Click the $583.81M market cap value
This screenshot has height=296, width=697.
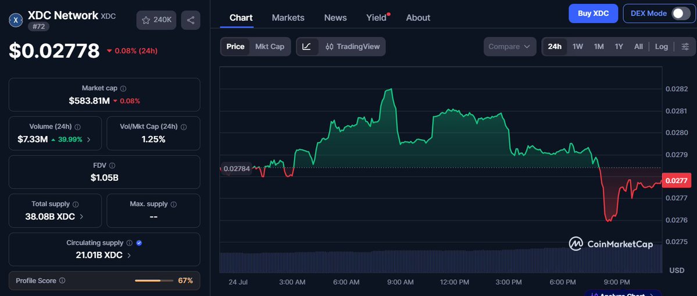coord(89,101)
